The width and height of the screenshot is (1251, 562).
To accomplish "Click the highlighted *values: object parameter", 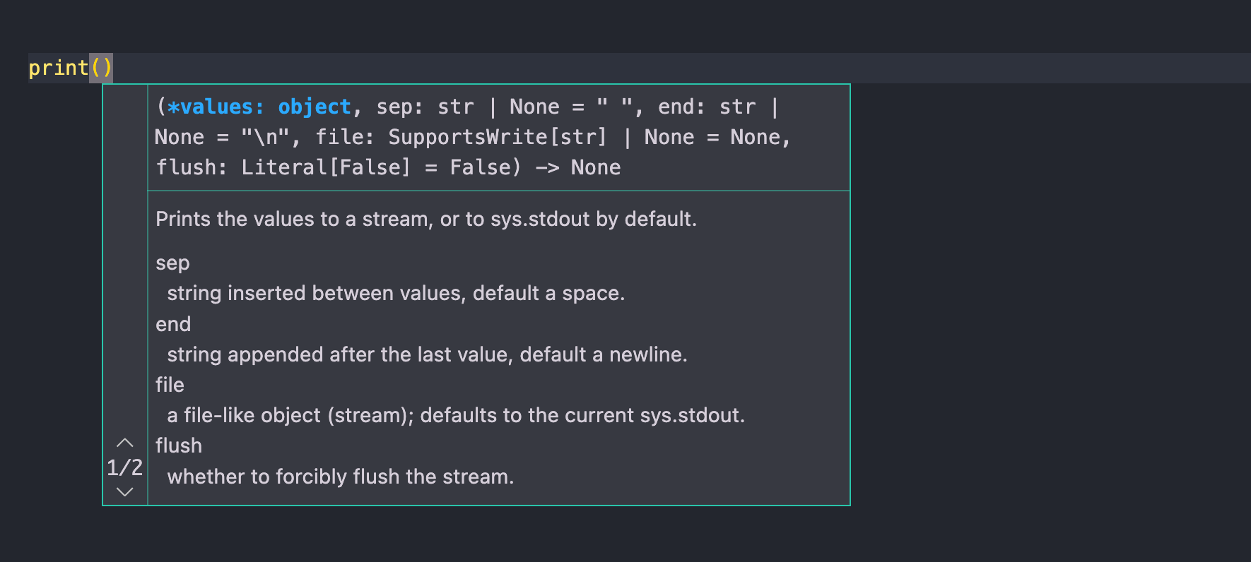I will 259,107.
